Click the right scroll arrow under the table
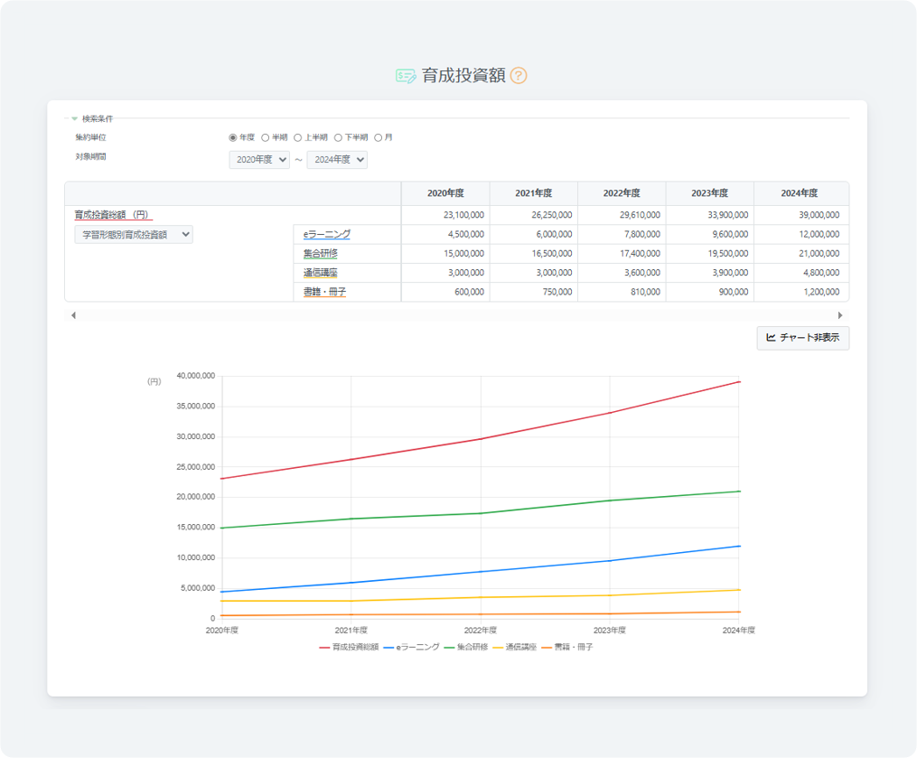Screen dimensions: 917x758 tap(840, 315)
